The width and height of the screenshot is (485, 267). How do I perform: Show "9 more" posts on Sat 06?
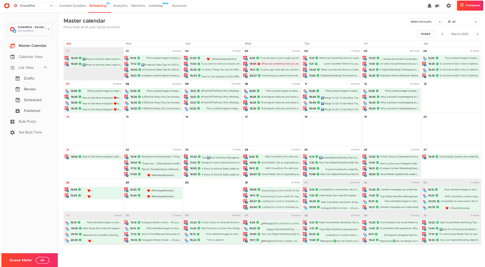(475, 51)
